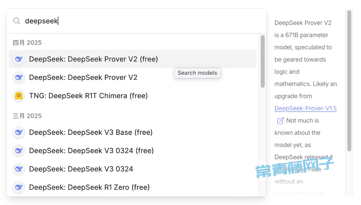Click the description panel scrollbar thumb
The image size is (361, 205).
pyautogui.click(x=349, y=80)
